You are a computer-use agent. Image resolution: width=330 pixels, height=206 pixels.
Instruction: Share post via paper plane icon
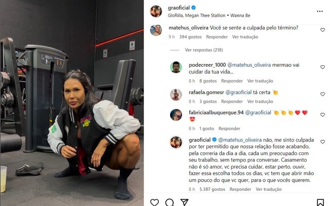(184, 202)
